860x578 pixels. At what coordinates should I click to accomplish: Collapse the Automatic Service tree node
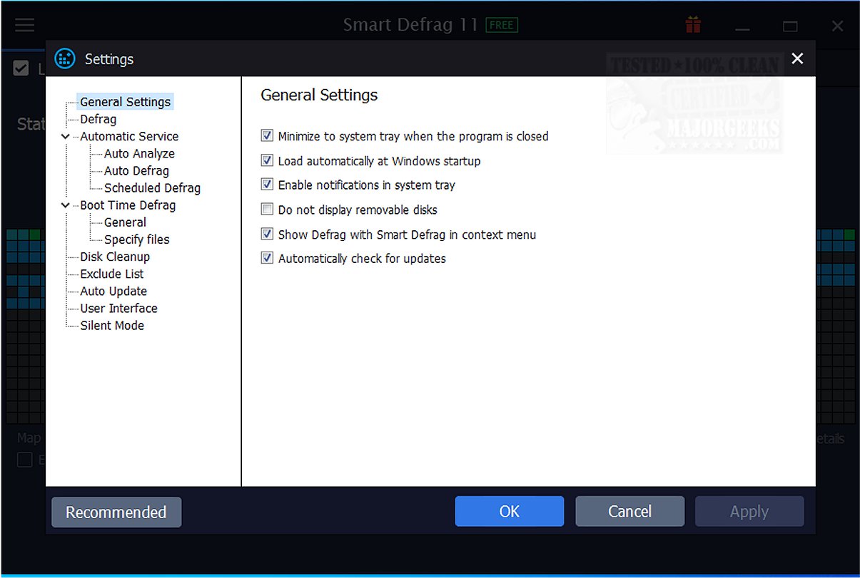tap(66, 136)
